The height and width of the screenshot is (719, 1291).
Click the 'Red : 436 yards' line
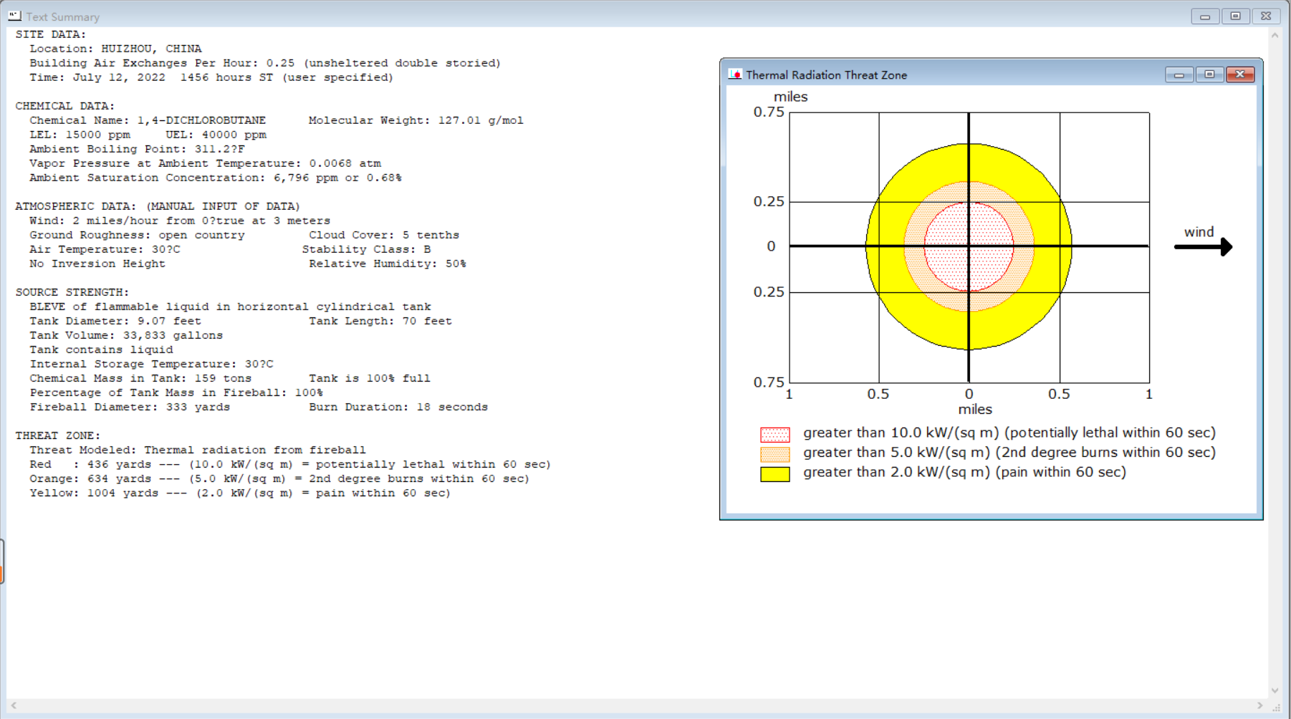pos(290,464)
